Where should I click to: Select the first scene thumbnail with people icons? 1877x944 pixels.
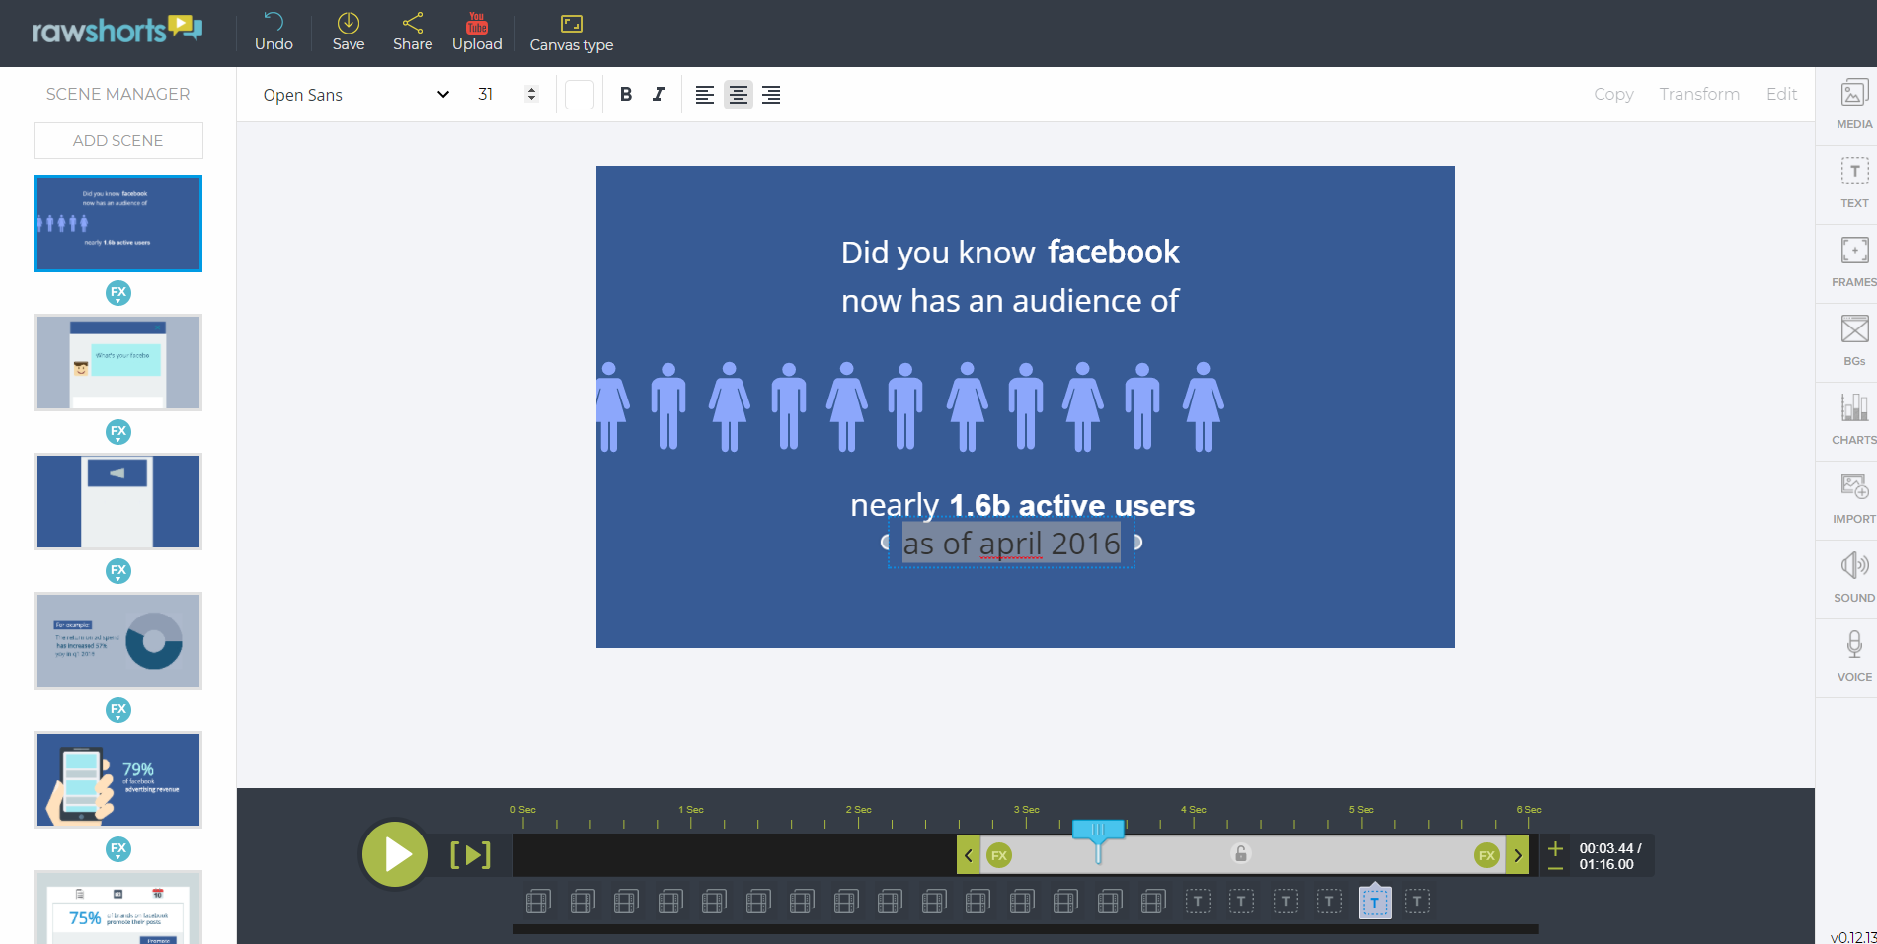pyautogui.click(x=118, y=224)
